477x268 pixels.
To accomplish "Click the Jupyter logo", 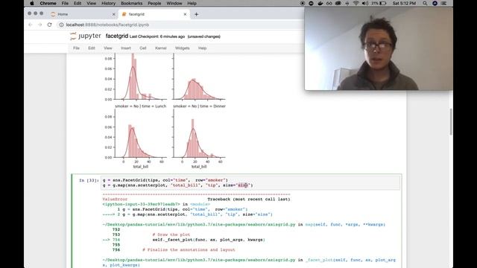I will [x=86, y=36].
